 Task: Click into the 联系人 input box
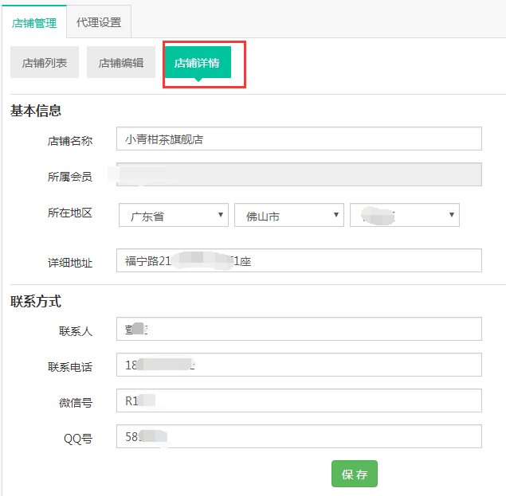(x=299, y=329)
